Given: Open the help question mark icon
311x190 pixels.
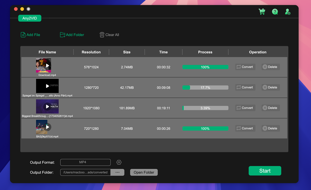Looking at the screenshot, I should tap(275, 12).
